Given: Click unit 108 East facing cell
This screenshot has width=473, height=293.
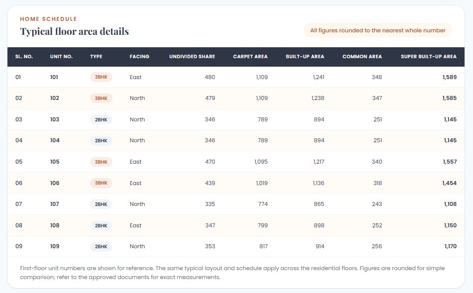Looking at the screenshot, I should pyautogui.click(x=135, y=225).
